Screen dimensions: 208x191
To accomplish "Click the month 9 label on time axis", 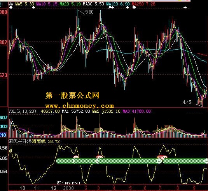I will click(194, 188).
